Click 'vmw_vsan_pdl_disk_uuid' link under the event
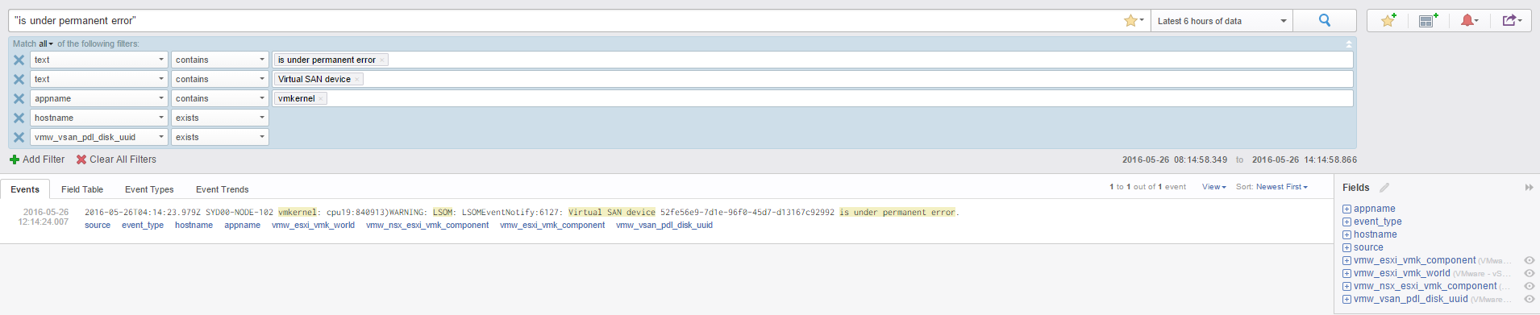Viewport: 1540px width, 315px height. click(664, 226)
